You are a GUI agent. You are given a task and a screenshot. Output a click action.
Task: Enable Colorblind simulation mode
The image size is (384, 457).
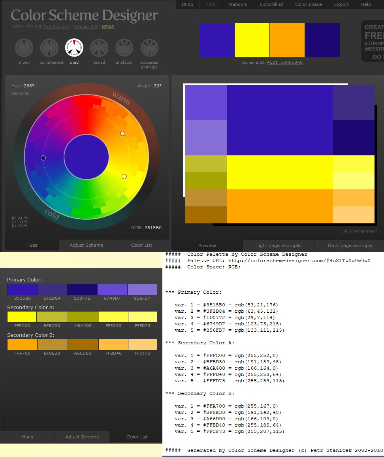[271, 4]
